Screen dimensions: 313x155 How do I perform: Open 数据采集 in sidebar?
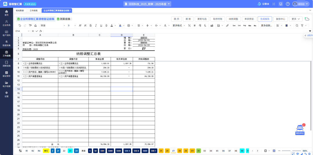click(x=7, y=43)
